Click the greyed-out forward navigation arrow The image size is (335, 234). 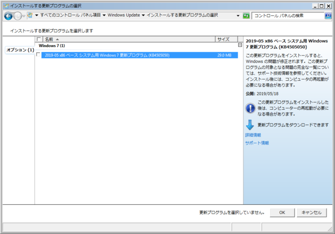(17, 16)
